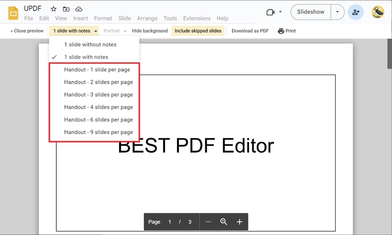Click the video camera meeting icon
This screenshot has width=392, height=235.
click(x=271, y=12)
